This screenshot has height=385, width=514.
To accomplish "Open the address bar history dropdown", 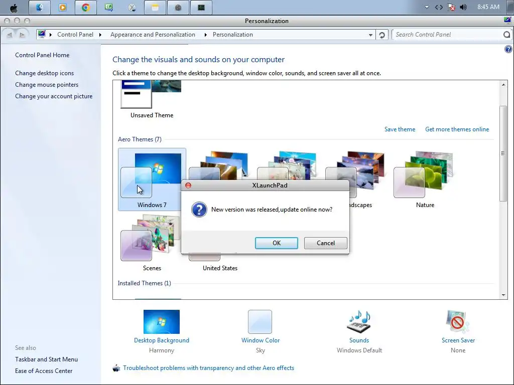I will pos(370,35).
